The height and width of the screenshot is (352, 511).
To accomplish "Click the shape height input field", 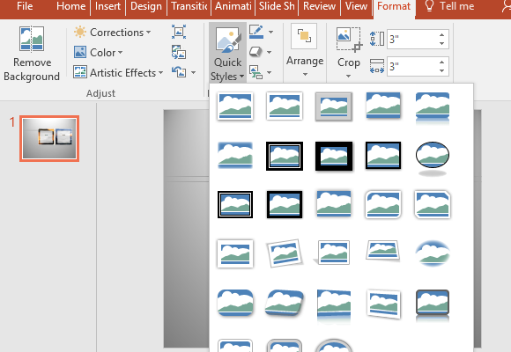I will pyautogui.click(x=412, y=39).
